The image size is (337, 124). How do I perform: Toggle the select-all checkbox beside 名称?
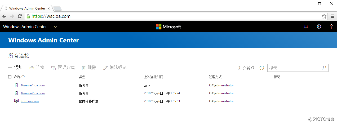10,77
